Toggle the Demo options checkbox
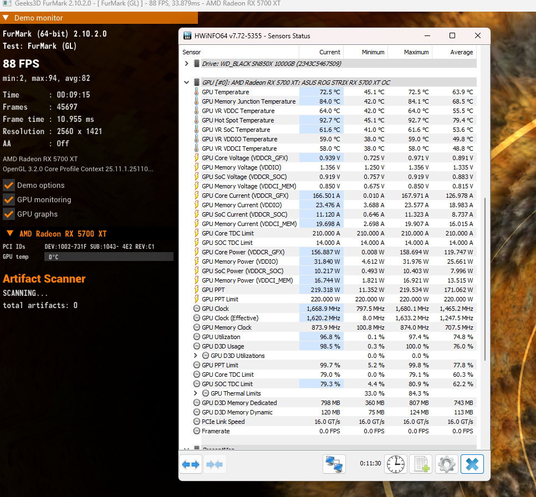This screenshot has width=536, height=497. [x=8, y=185]
